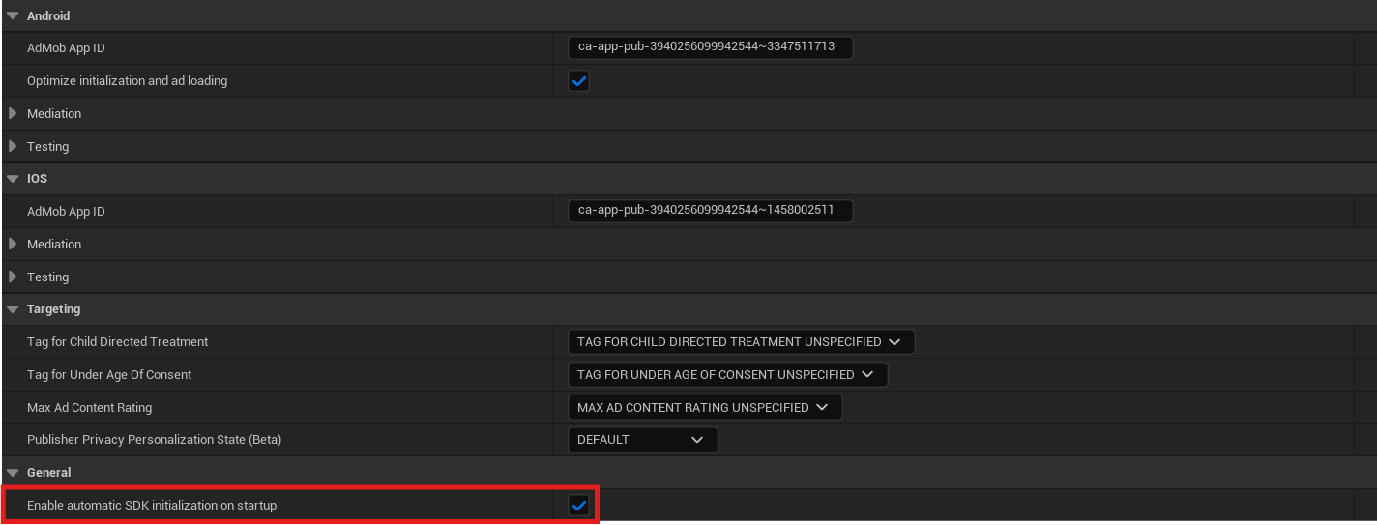Open Max Ad Content Rating dropdown

coord(705,408)
